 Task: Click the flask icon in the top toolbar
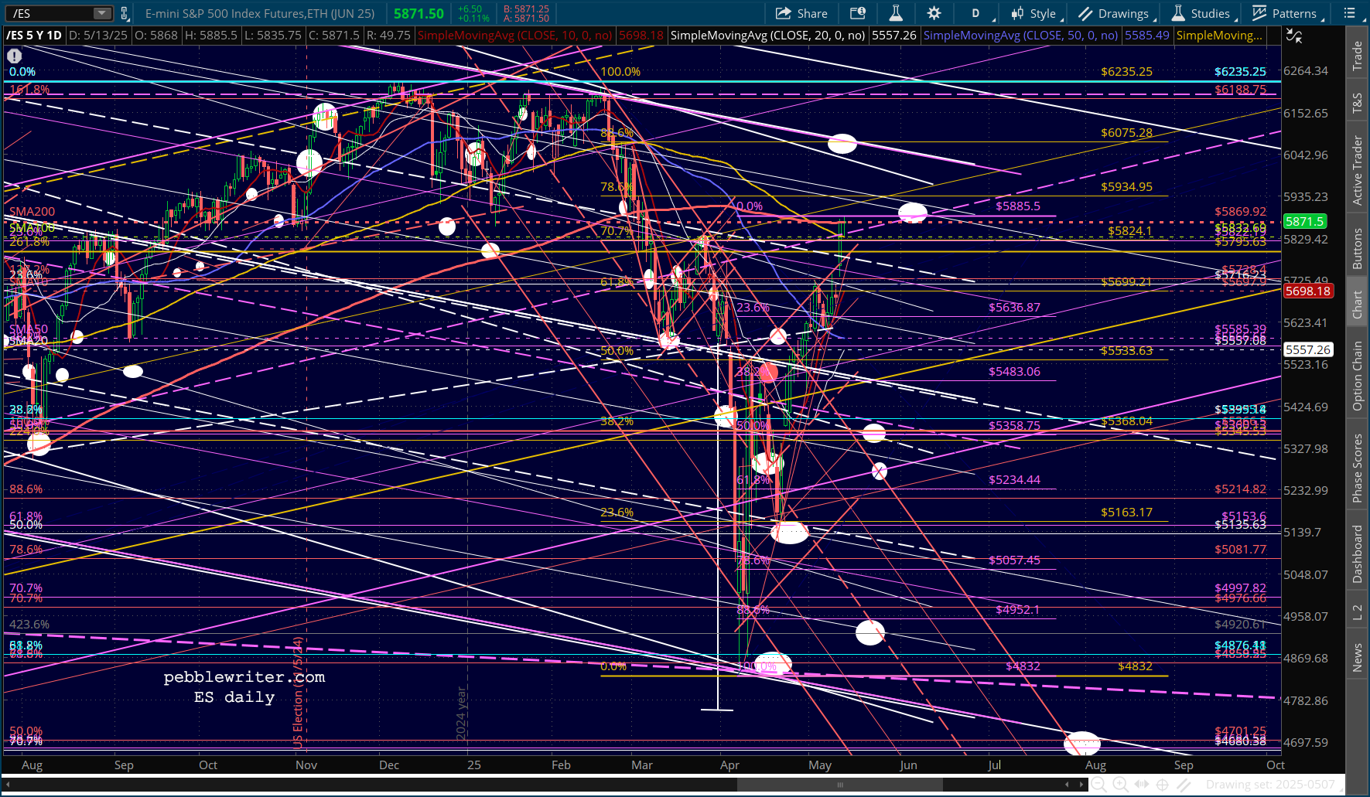[896, 13]
